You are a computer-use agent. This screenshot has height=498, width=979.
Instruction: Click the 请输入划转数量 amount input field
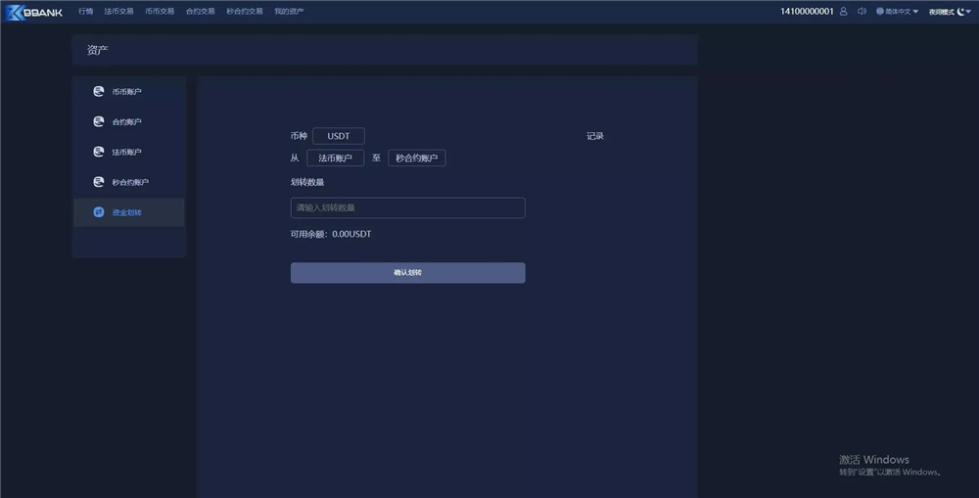[407, 207]
